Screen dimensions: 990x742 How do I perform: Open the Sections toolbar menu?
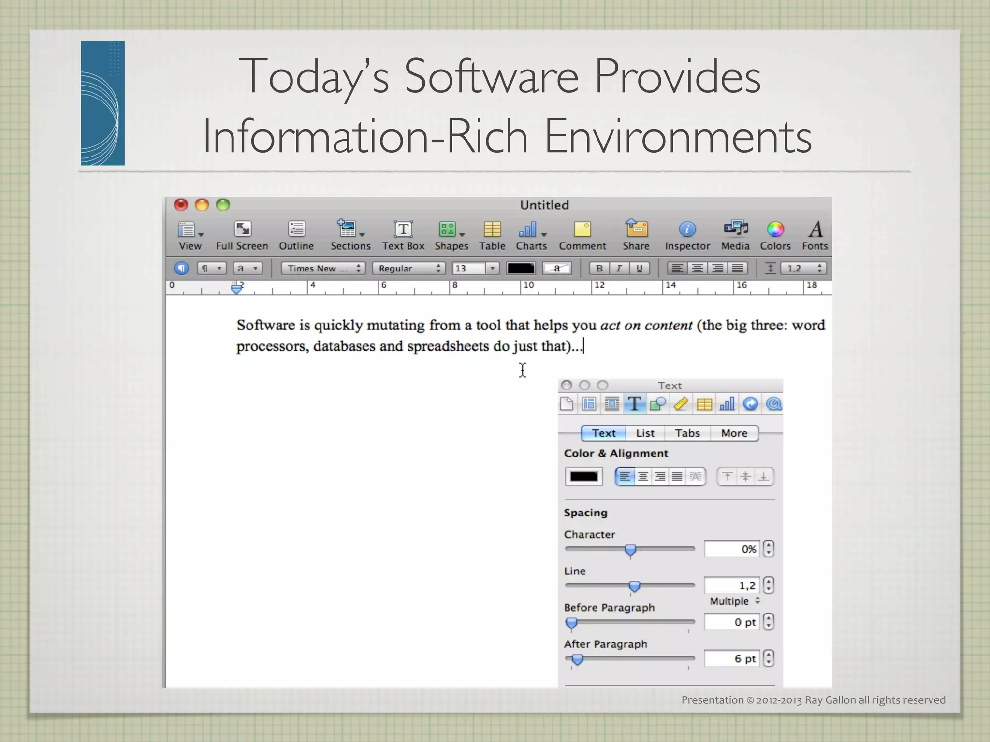pyautogui.click(x=350, y=236)
